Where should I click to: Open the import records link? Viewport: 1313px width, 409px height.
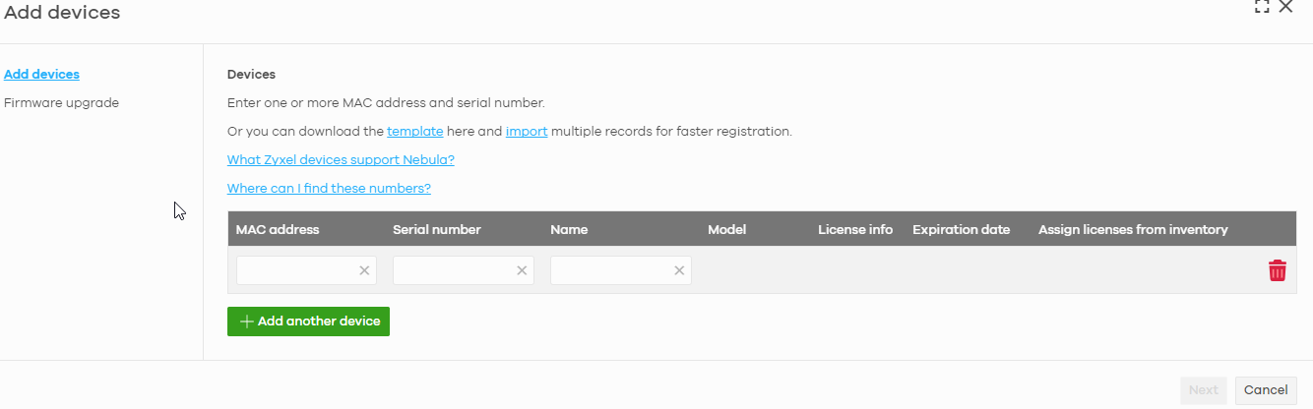[x=527, y=131]
